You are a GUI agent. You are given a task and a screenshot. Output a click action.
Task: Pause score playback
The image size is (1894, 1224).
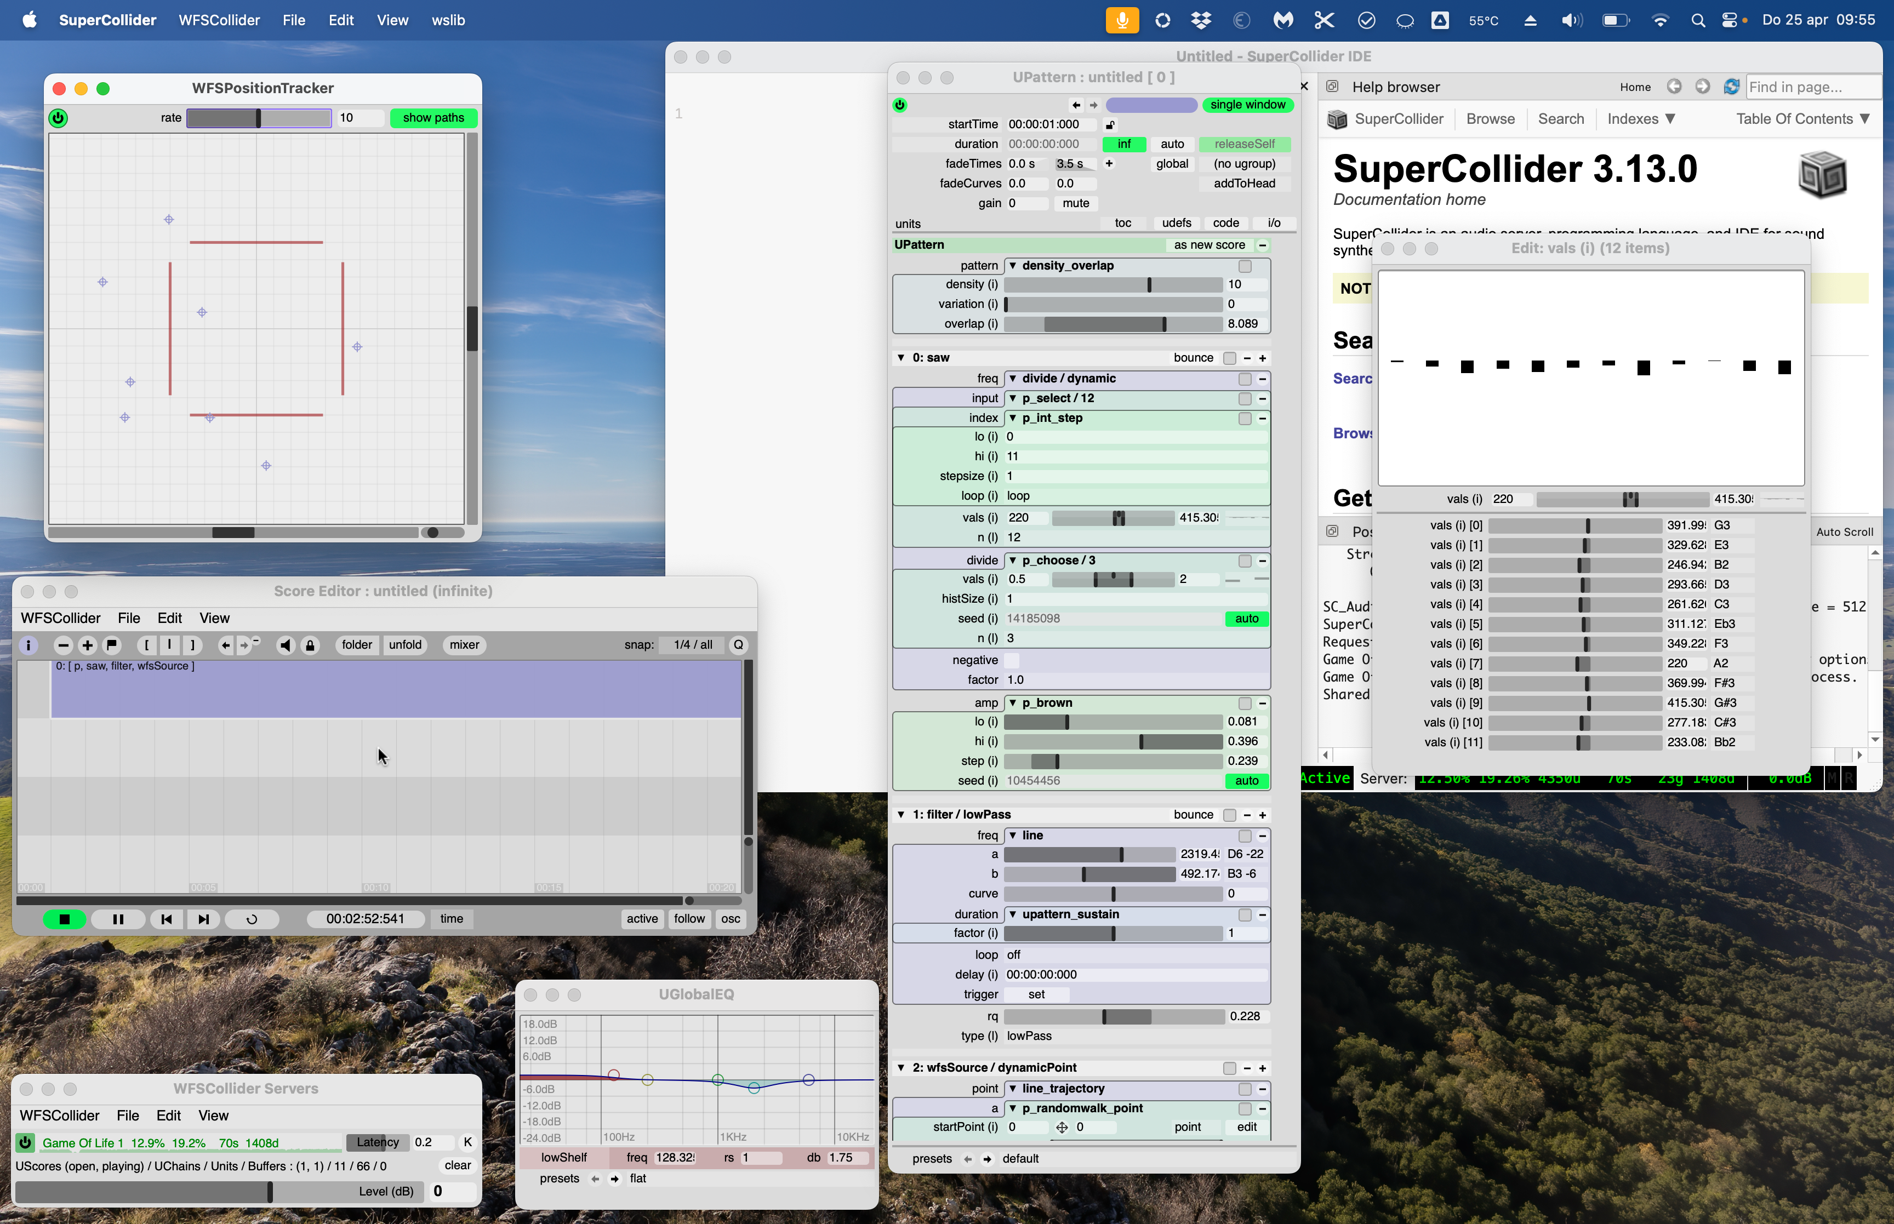[x=118, y=919]
